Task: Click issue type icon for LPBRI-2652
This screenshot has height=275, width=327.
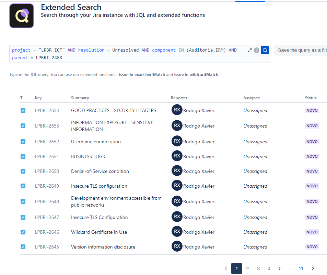Action: (x=23, y=142)
